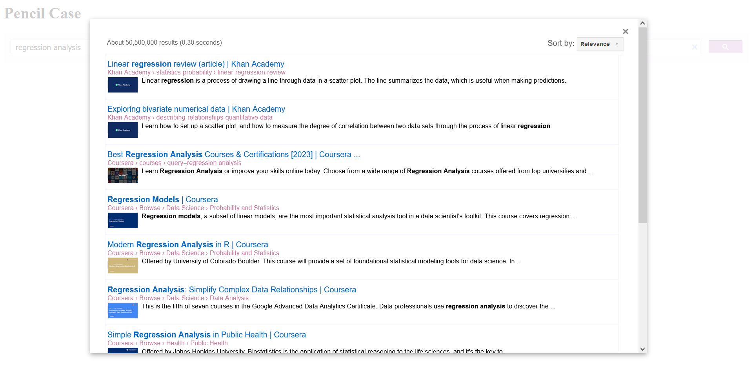Screen dimensions: 753x377
Task: Open the Sort by Relevance dropdown
Action: (x=600, y=44)
